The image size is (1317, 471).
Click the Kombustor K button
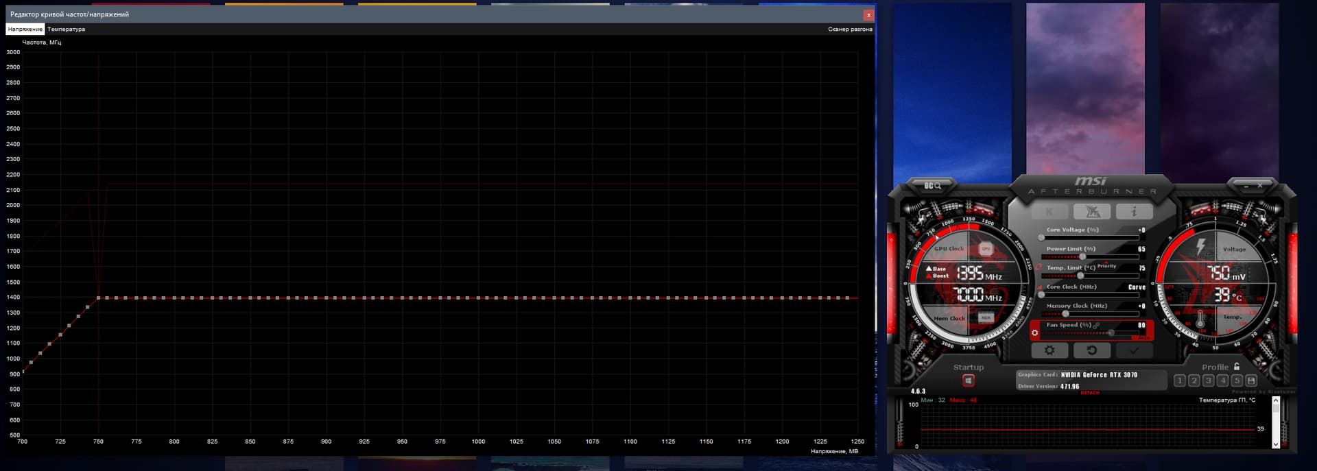1049,211
